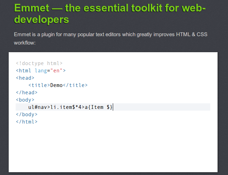The width and height of the screenshot is (228, 175).
Task: Click the closing html tag
Action: tap(26, 122)
